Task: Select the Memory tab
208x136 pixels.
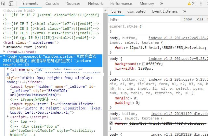Action: (x=147, y=4)
